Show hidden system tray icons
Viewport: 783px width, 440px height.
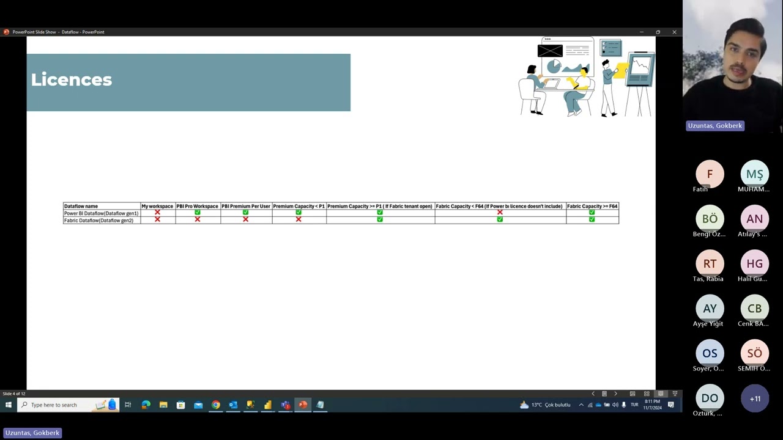(581, 405)
